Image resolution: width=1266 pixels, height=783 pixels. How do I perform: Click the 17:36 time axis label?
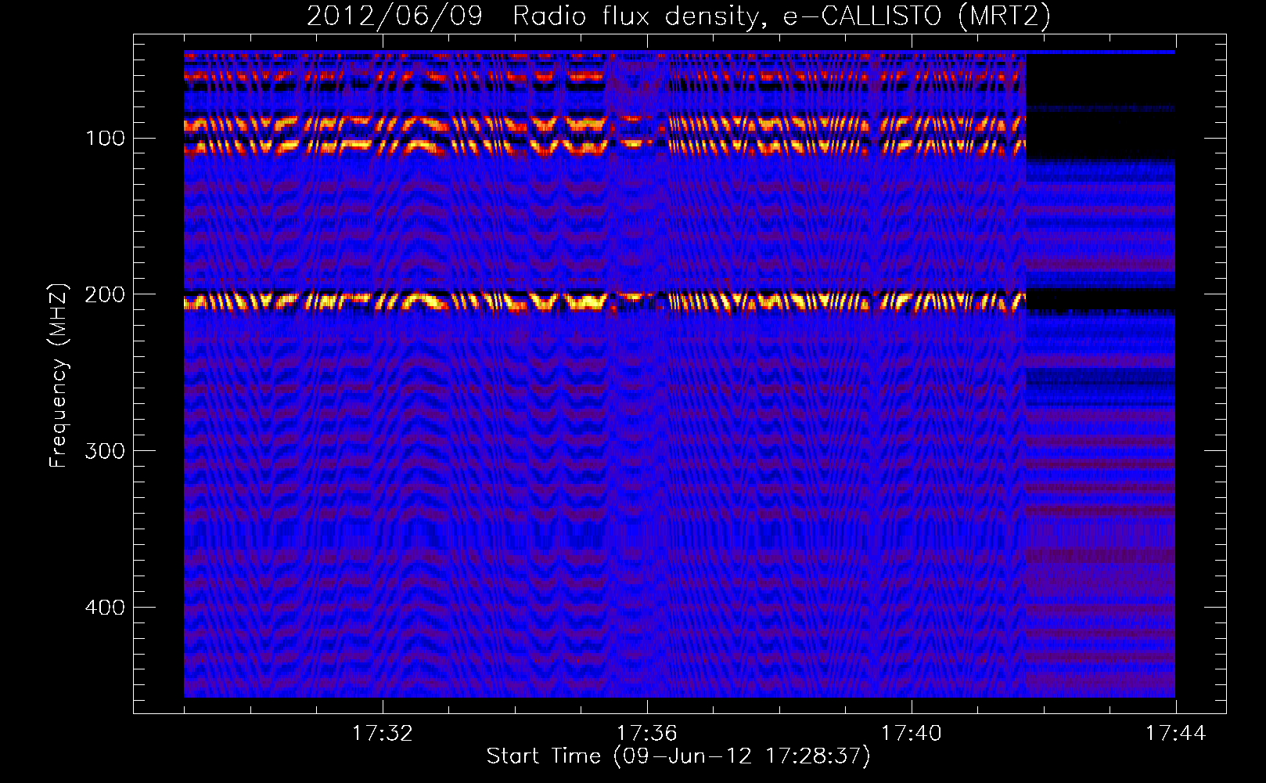click(646, 734)
